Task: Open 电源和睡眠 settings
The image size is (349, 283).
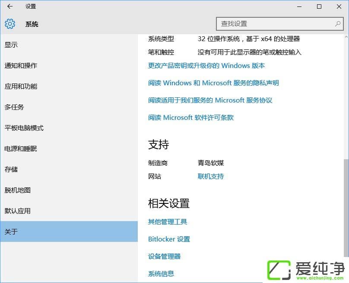Action: tap(21, 149)
